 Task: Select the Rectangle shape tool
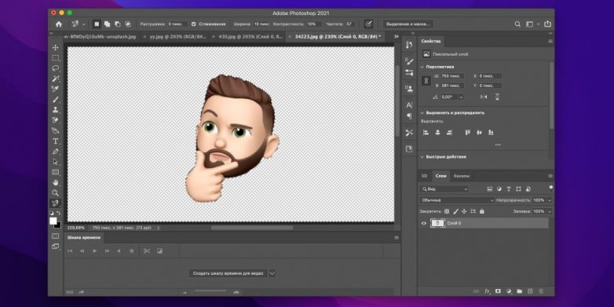pyautogui.click(x=55, y=172)
